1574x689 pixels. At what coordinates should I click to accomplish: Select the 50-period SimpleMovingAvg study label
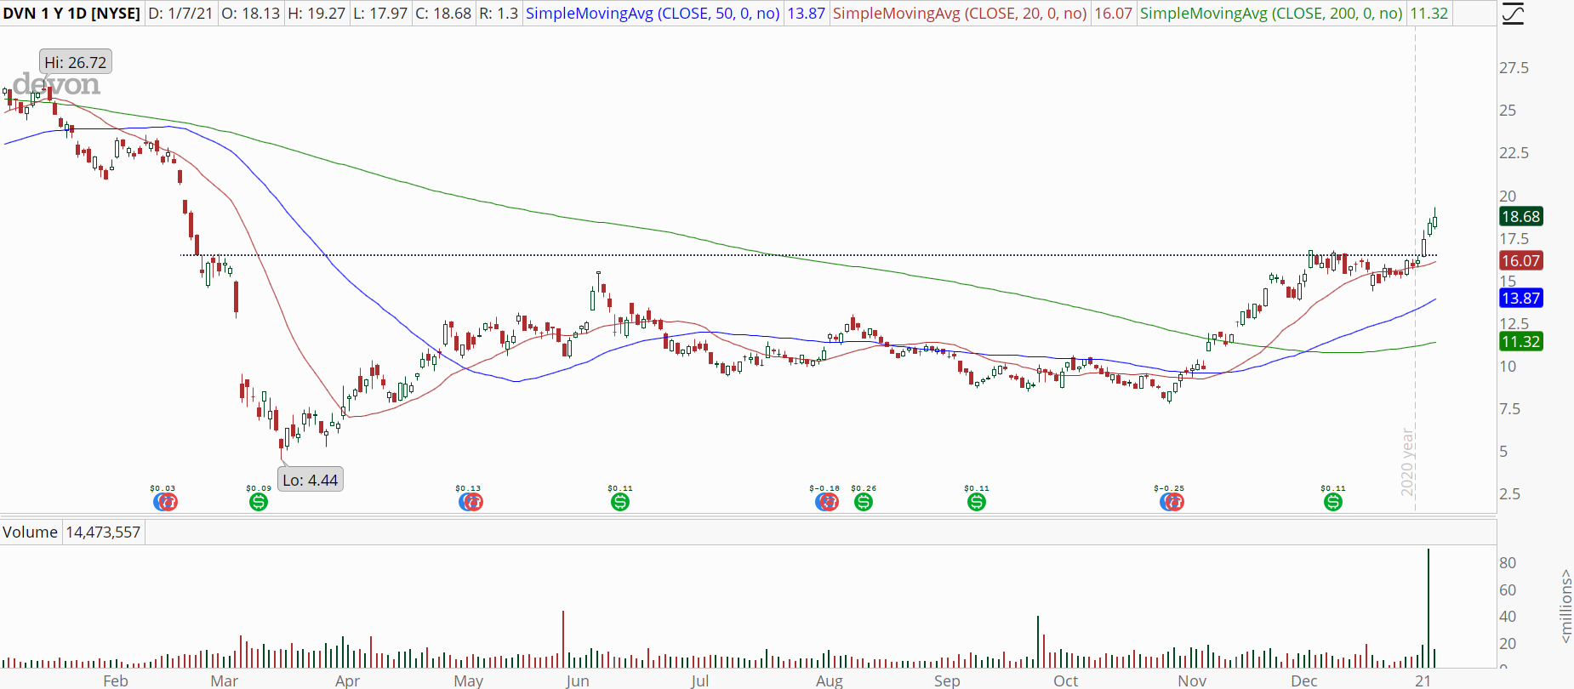653,14
